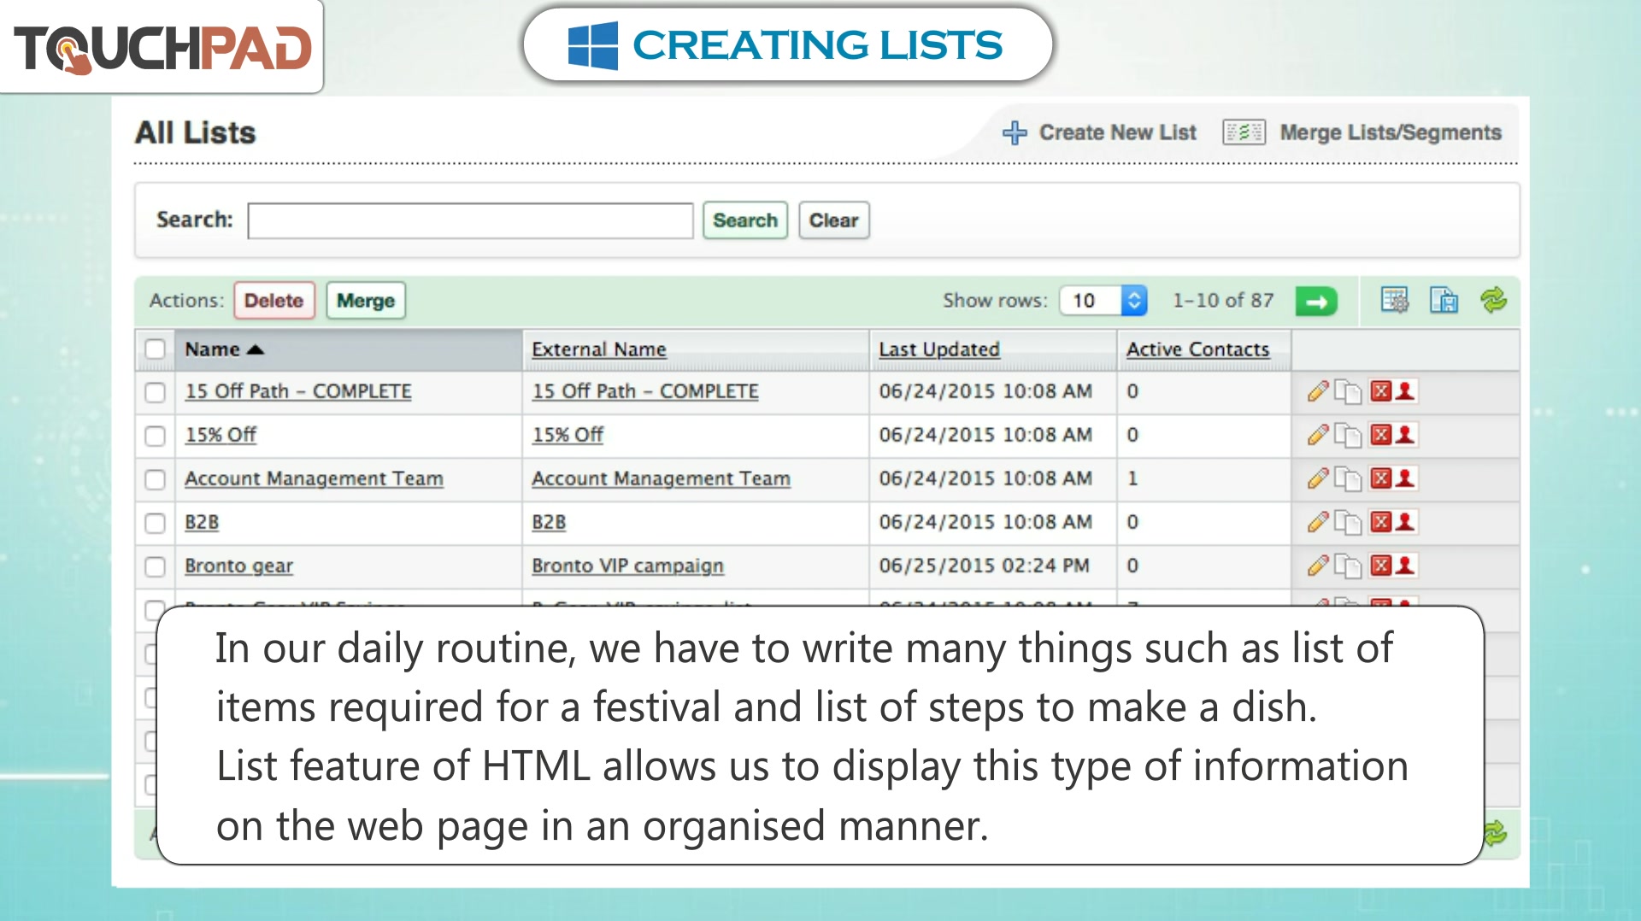The image size is (1641, 921).
Task: View contacts of Account Management Team
Action: coord(1405,478)
